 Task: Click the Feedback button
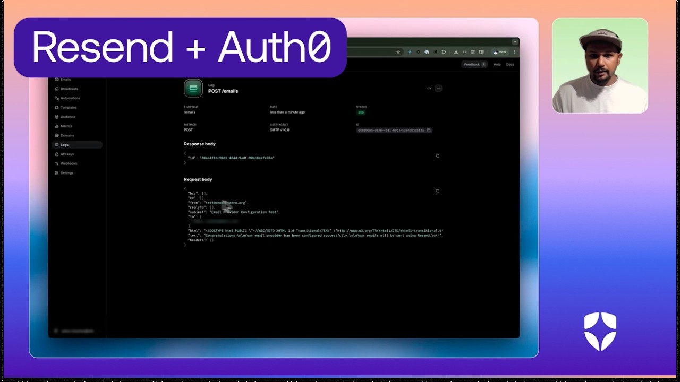point(474,64)
